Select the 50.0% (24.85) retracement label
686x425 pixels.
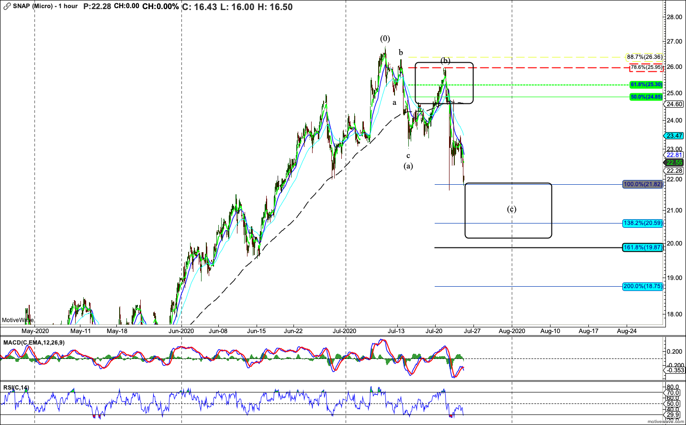[x=646, y=97]
